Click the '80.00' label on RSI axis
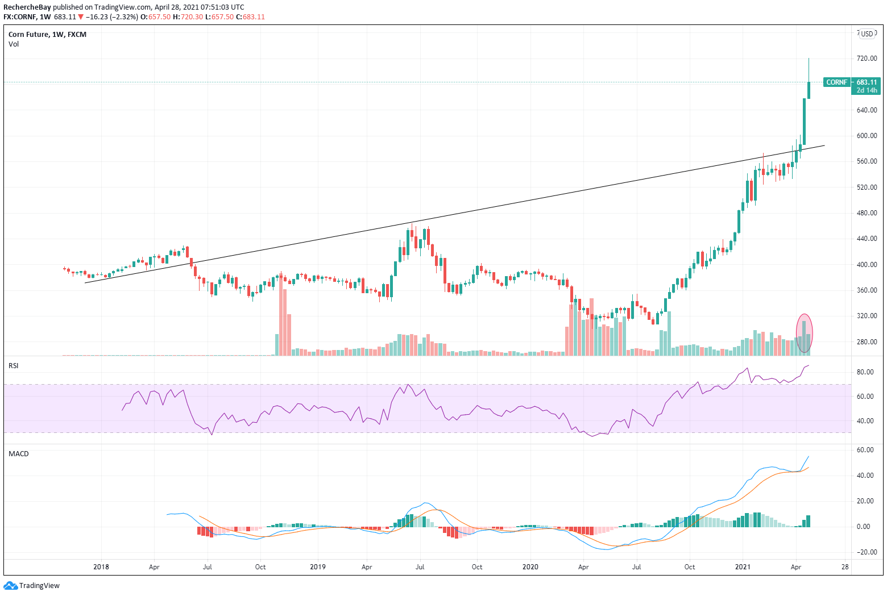Screen dimensions: 887x596 pyautogui.click(x=865, y=372)
